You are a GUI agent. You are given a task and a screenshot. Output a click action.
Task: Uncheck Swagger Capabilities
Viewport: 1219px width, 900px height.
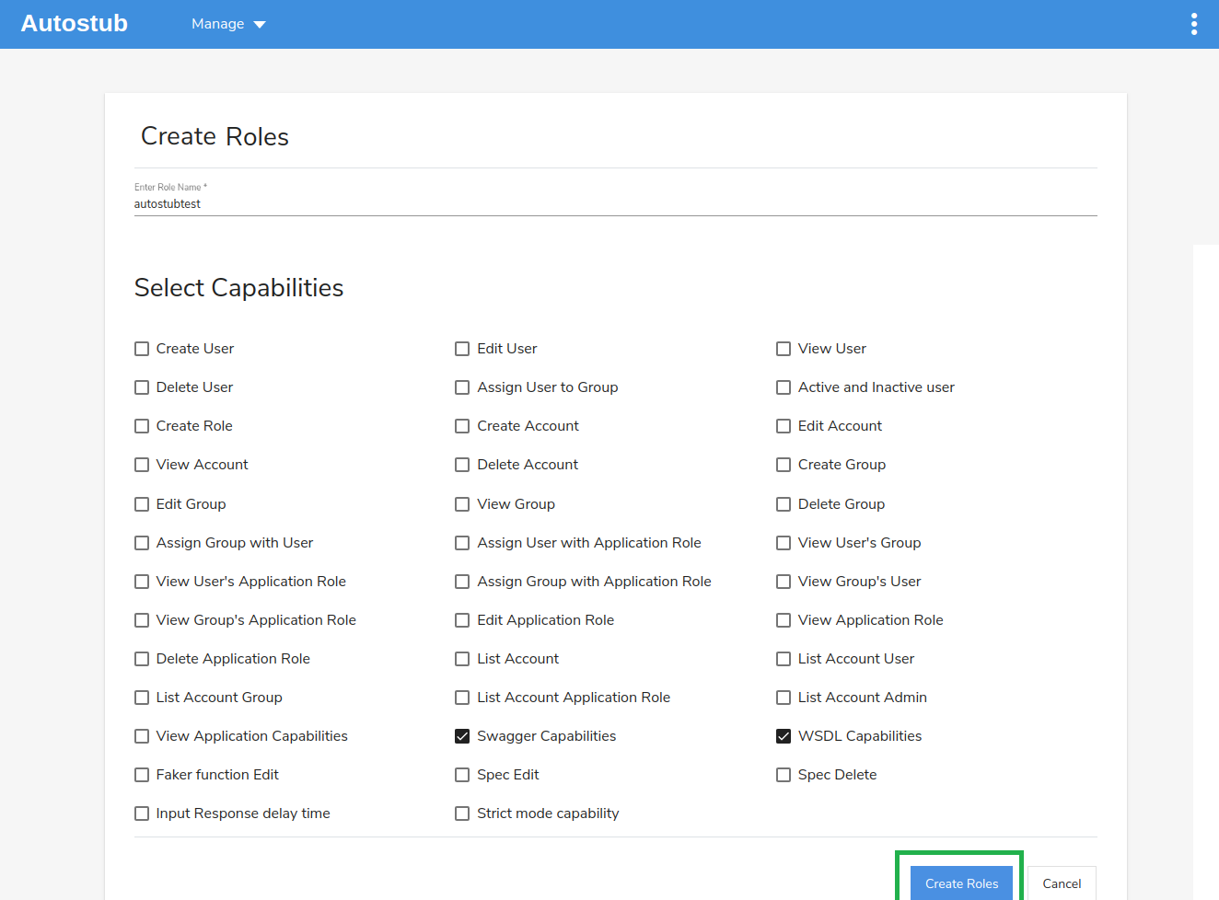(x=462, y=736)
